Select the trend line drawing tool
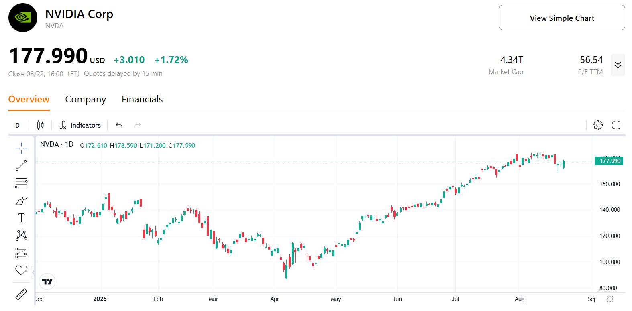 point(21,165)
